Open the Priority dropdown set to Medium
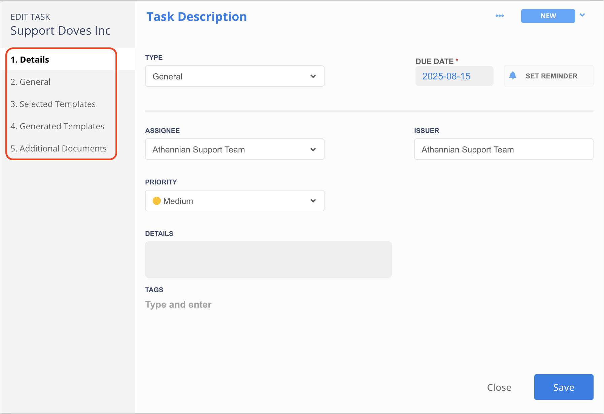This screenshot has width=604, height=414. pos(234,201)
